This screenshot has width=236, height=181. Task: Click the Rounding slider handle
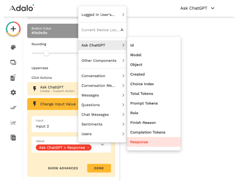[x=46, y=53]
